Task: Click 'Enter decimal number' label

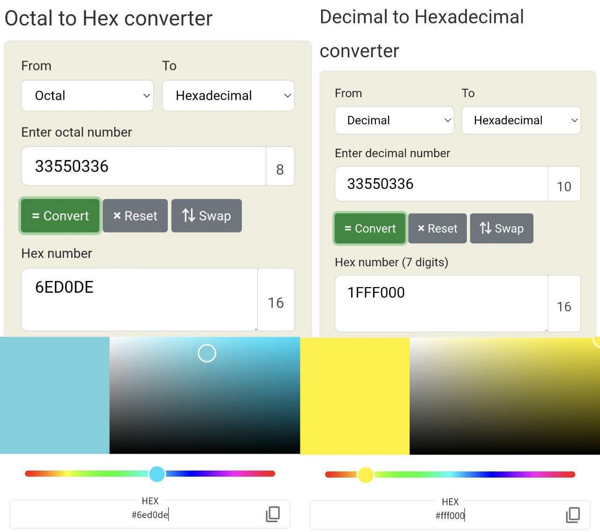Action: pyautogui.click(x=392, y=153)
